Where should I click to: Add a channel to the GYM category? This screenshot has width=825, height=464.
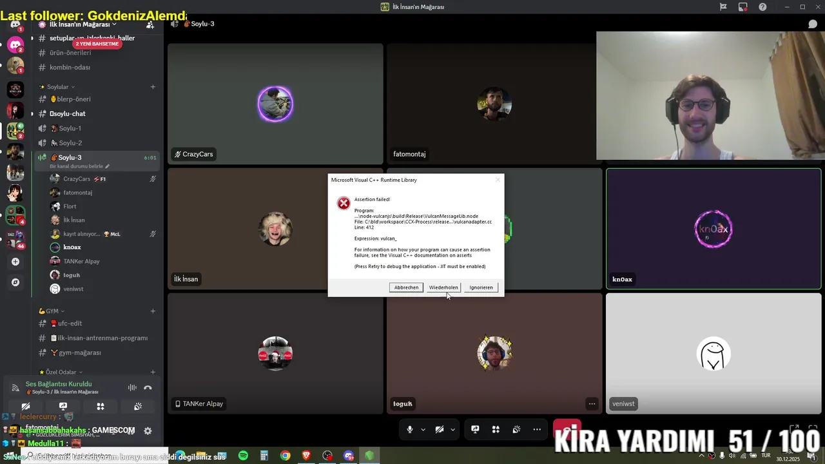click(153, 311)
